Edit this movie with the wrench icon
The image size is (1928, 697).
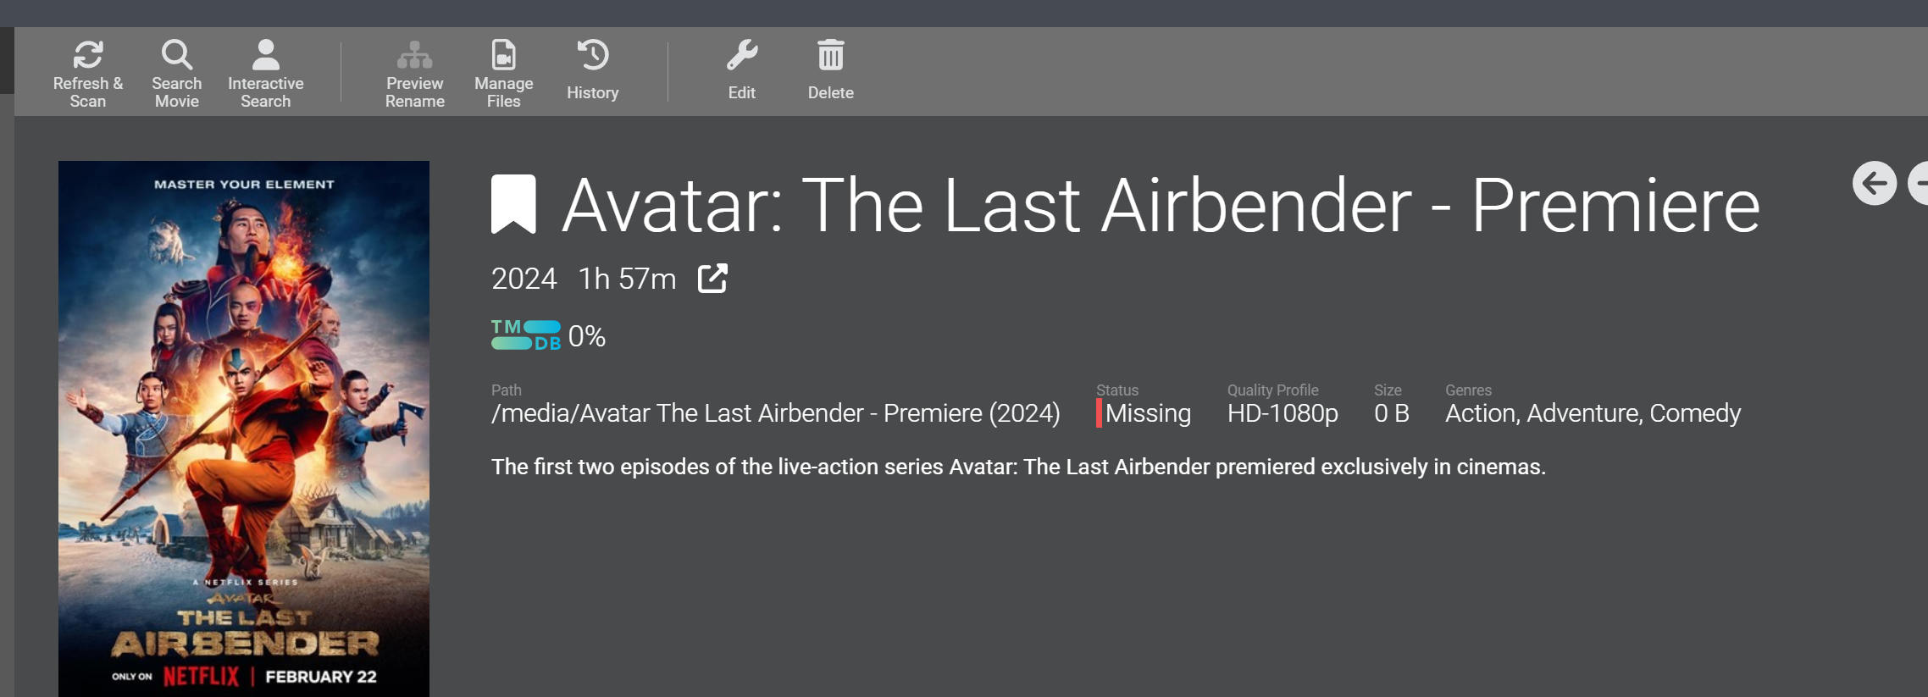click(741, 56)
